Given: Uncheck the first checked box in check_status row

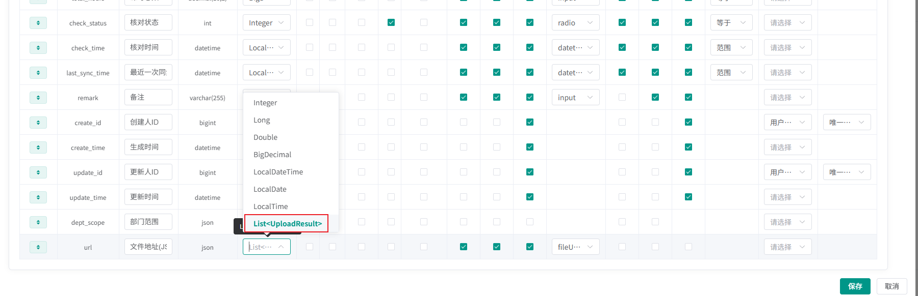Looking at the screenshot, I should (x=391, y=22).
